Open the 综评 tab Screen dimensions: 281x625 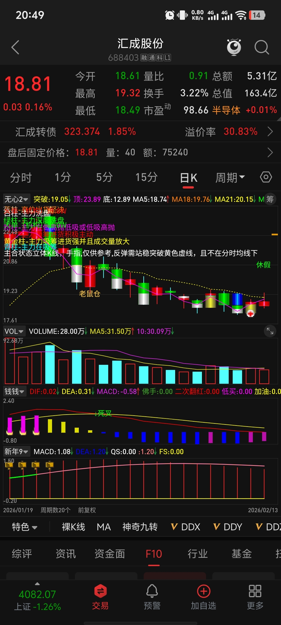[22, 553]
